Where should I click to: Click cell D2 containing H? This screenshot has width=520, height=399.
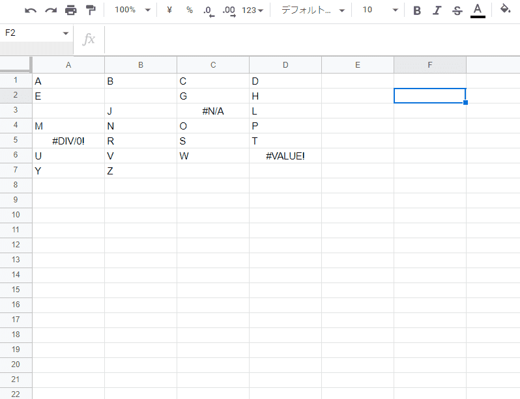tap(285, 96)
